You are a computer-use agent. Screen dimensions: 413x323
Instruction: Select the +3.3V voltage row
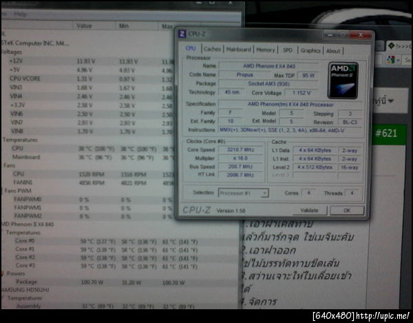pyautogui.click(x=88, y=105)
